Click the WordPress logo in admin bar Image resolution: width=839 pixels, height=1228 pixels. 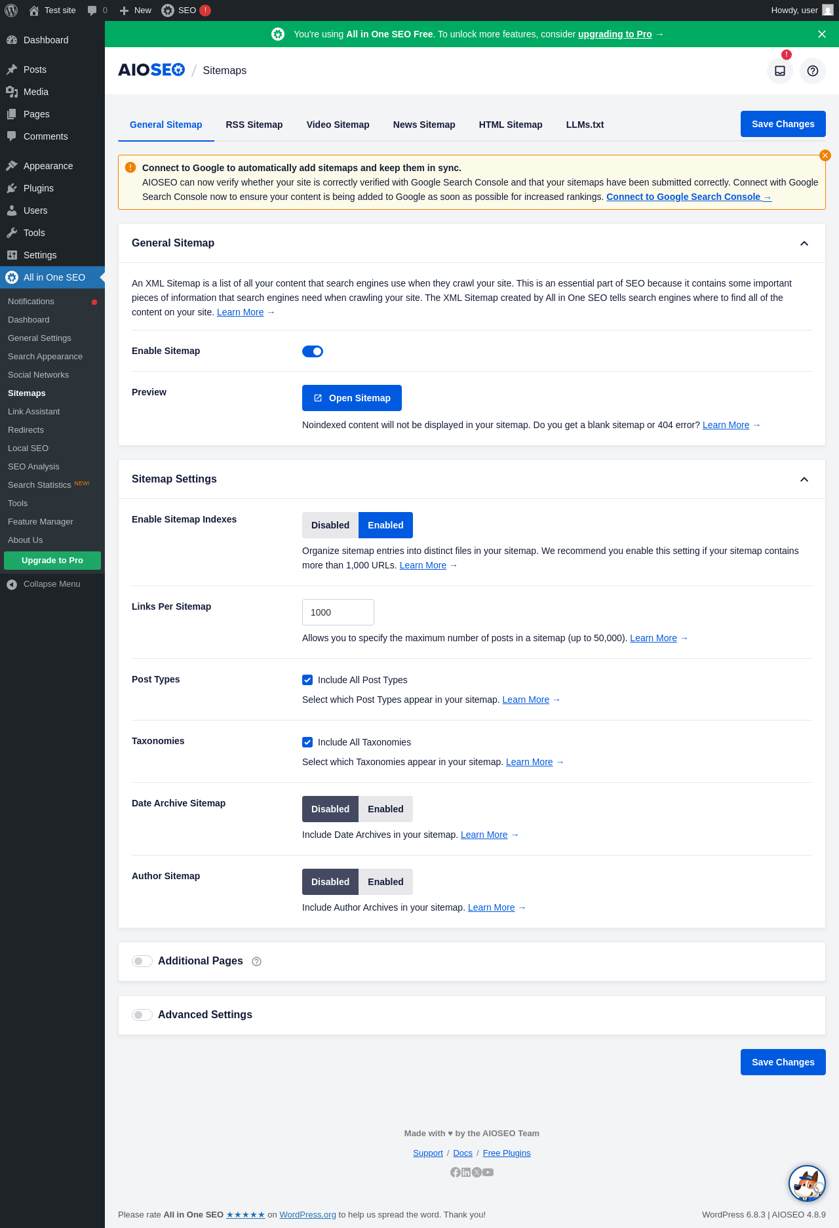tap(11, 10)
